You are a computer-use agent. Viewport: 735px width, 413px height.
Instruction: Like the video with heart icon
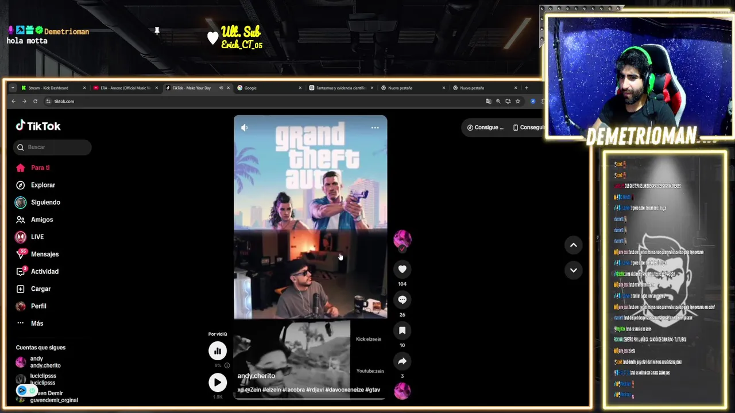point(402,269)
